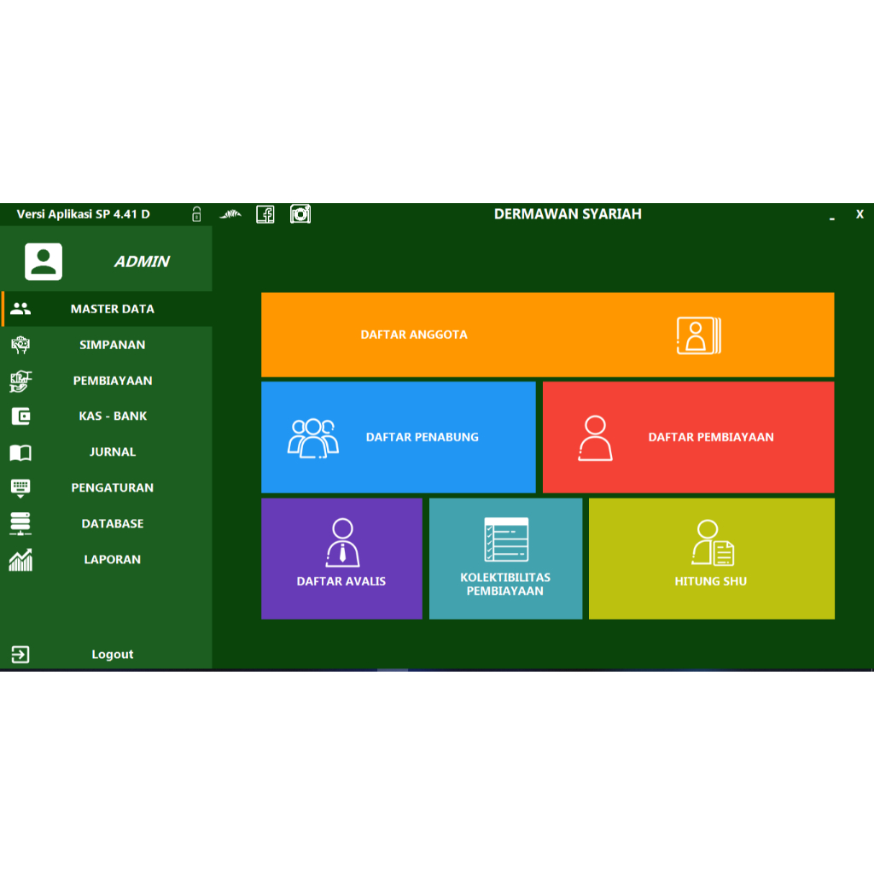This screenshot has height=874, width=874.
Task: Click the person-document icon on Hitung SHU
Action: coord(713,542)
